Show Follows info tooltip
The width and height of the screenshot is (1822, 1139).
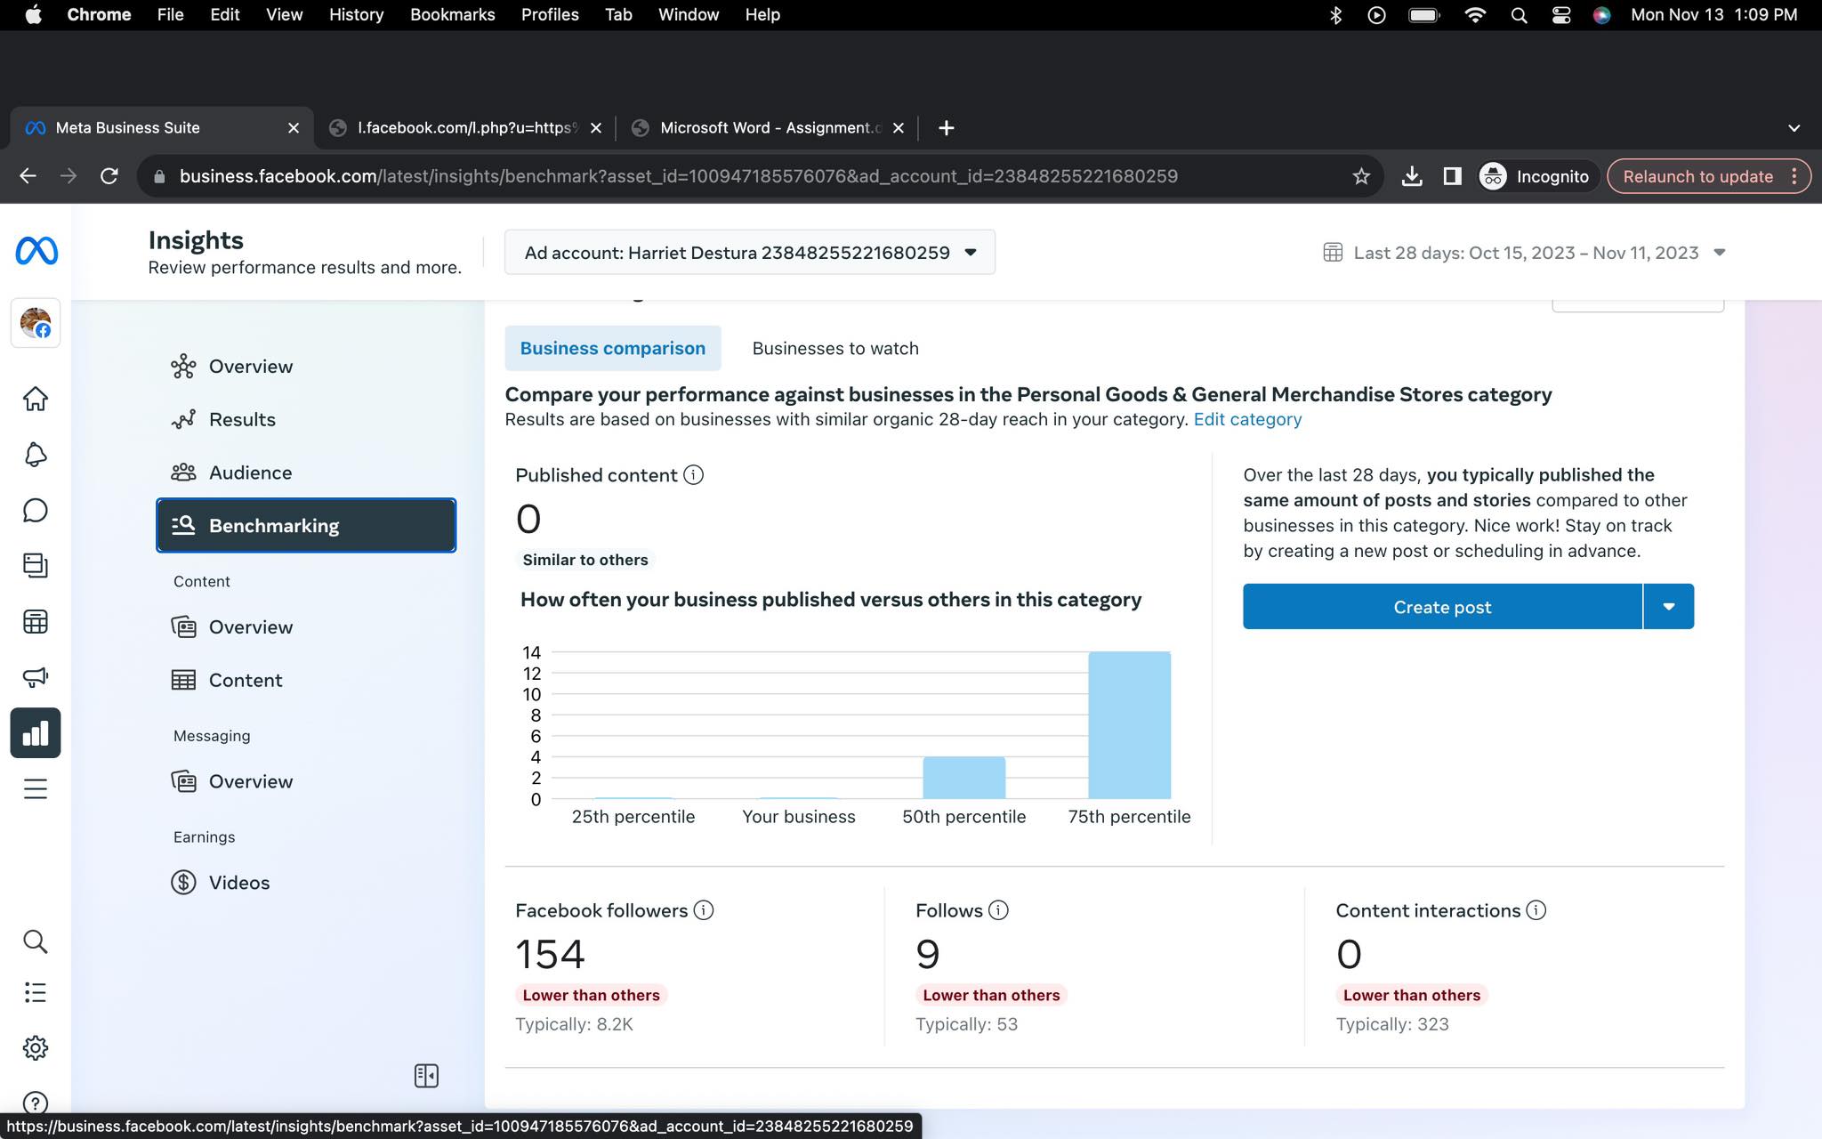coord(998,910)
